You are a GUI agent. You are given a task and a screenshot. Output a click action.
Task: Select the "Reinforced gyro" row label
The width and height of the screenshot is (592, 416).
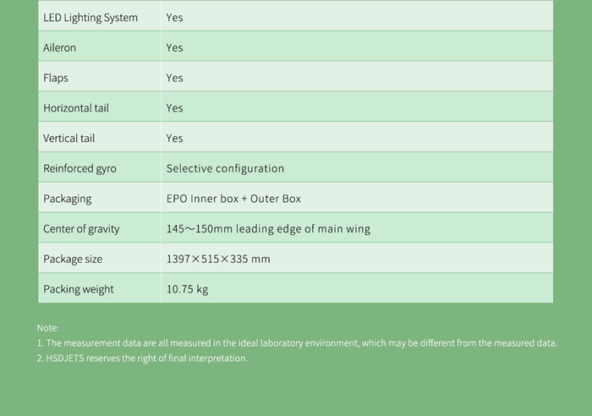(80, 168)
